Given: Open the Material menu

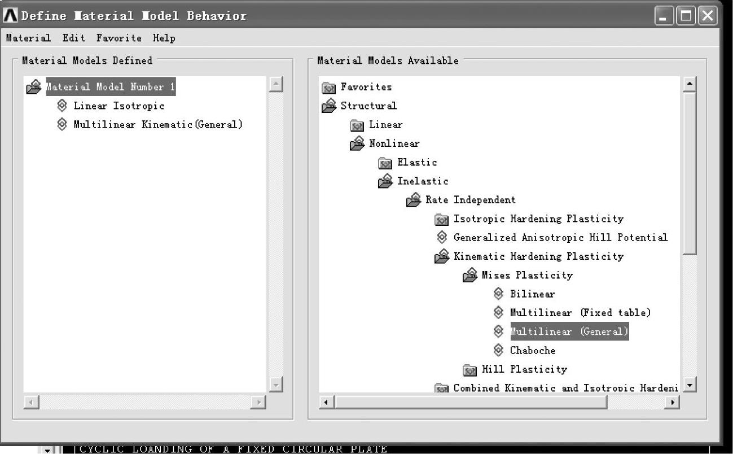Looking at the screenshot, I should click(28, 38).
